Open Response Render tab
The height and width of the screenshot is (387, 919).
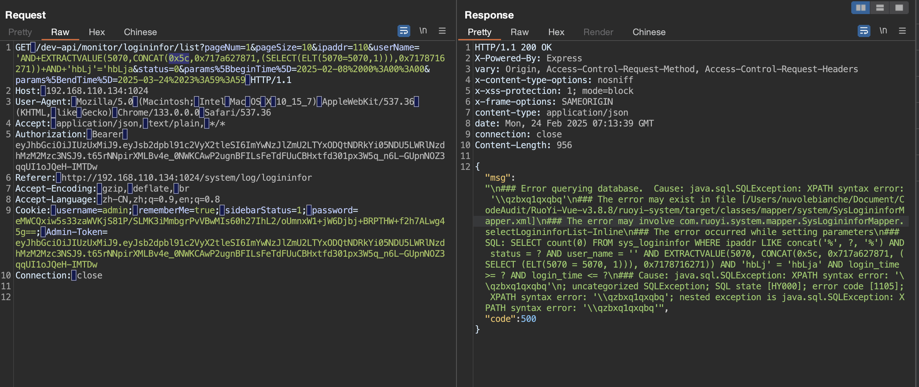pyautogui.click(x=598, y=32)
